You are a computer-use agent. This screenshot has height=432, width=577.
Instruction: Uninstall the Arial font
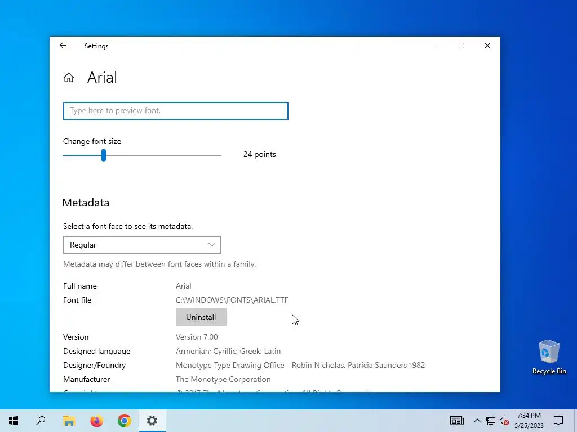(201, 317)
